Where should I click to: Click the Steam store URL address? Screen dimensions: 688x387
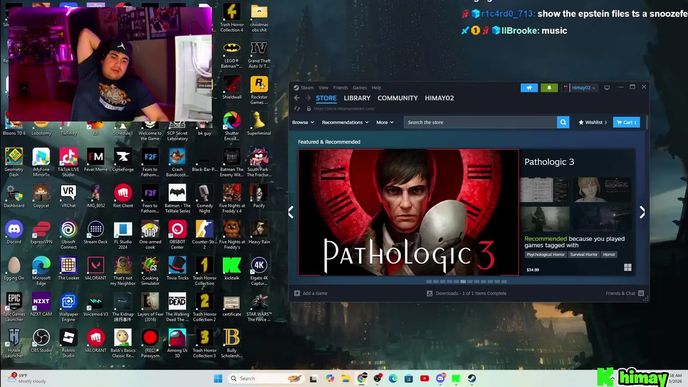pos(344,109)
